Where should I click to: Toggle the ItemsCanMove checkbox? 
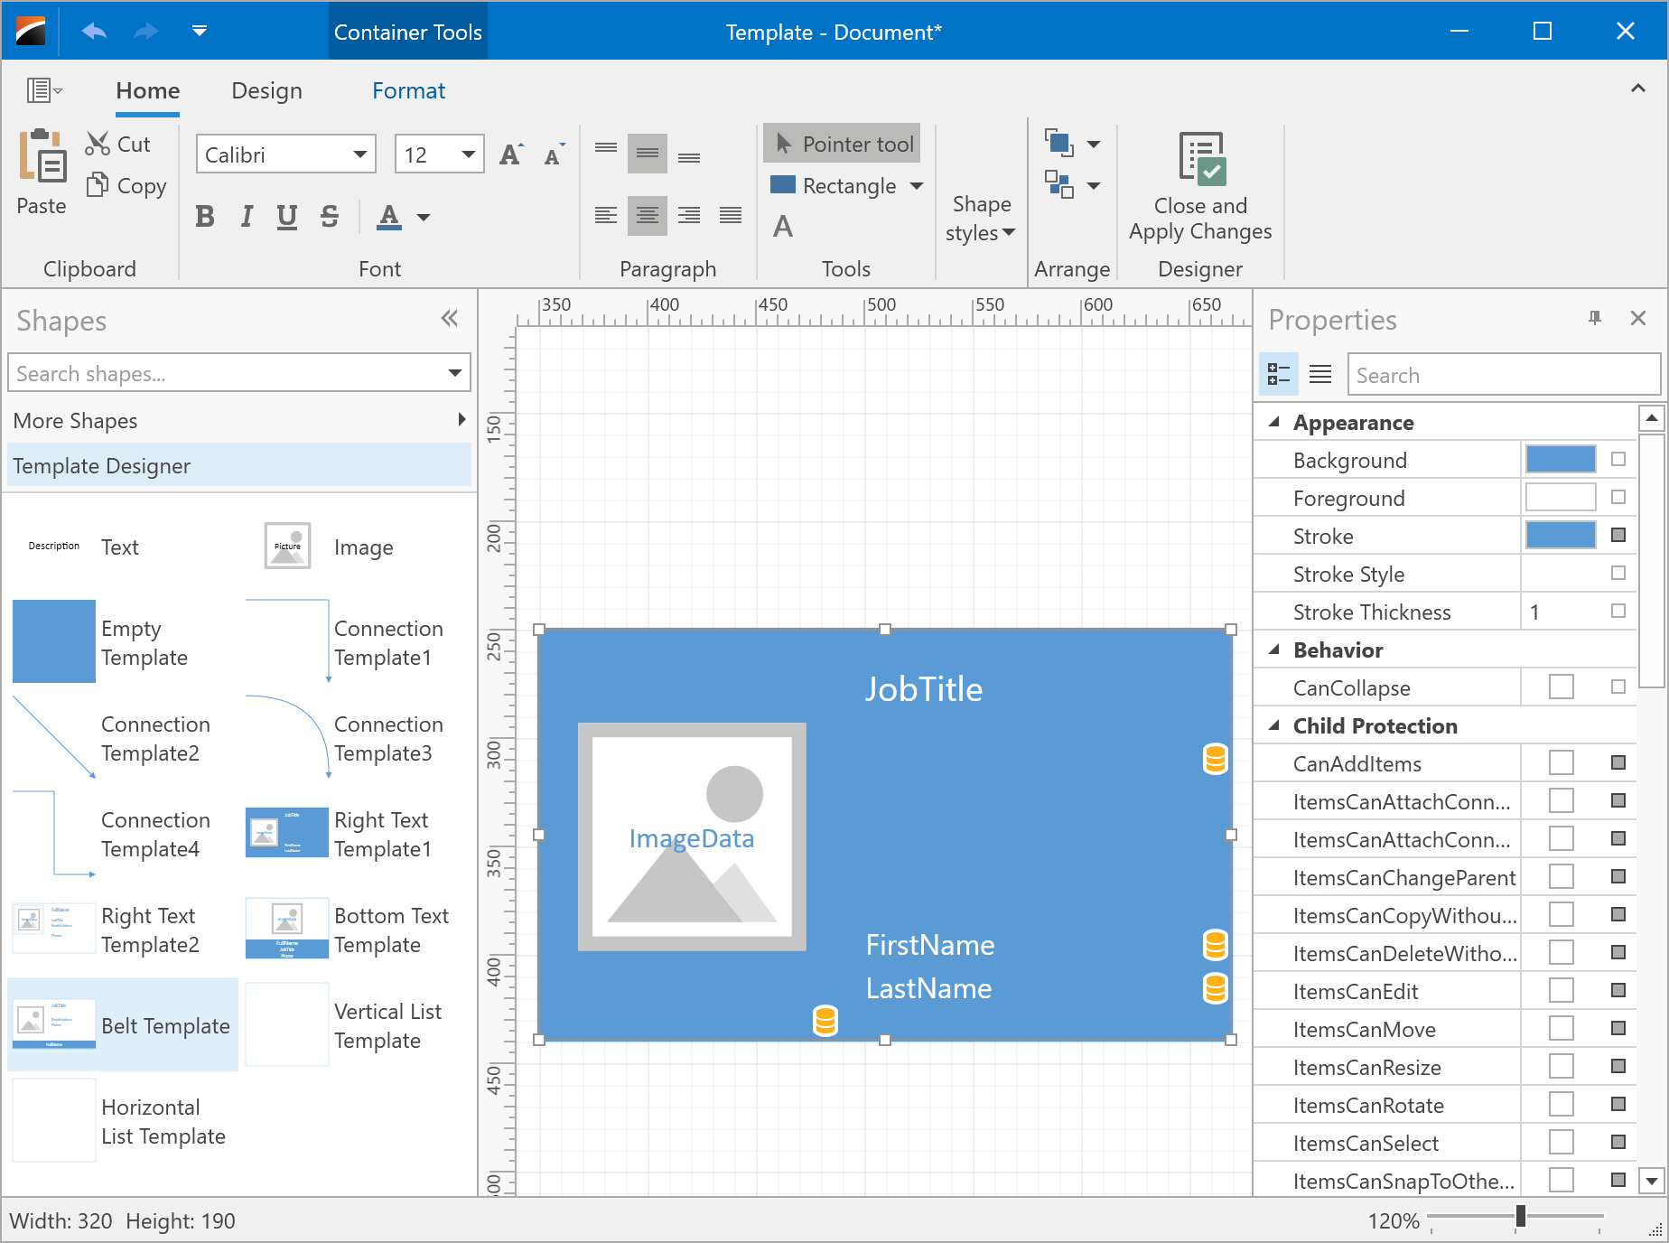point(1562,1028)
